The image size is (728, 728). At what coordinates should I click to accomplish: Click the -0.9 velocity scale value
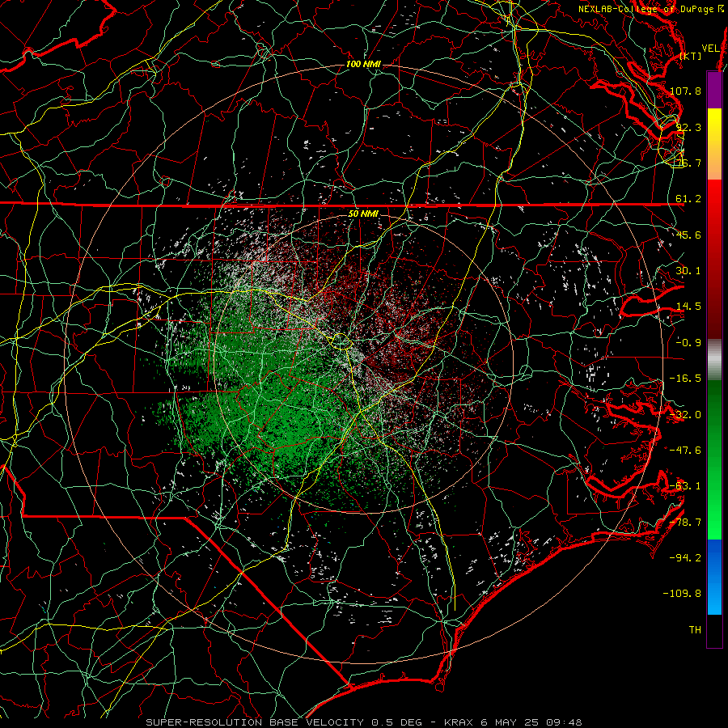coord(688,343)
